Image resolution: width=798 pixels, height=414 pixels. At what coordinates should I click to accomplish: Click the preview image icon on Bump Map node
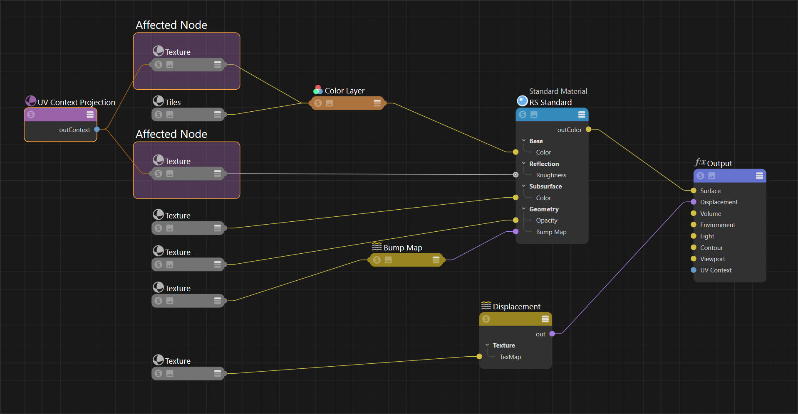point(388,260)
